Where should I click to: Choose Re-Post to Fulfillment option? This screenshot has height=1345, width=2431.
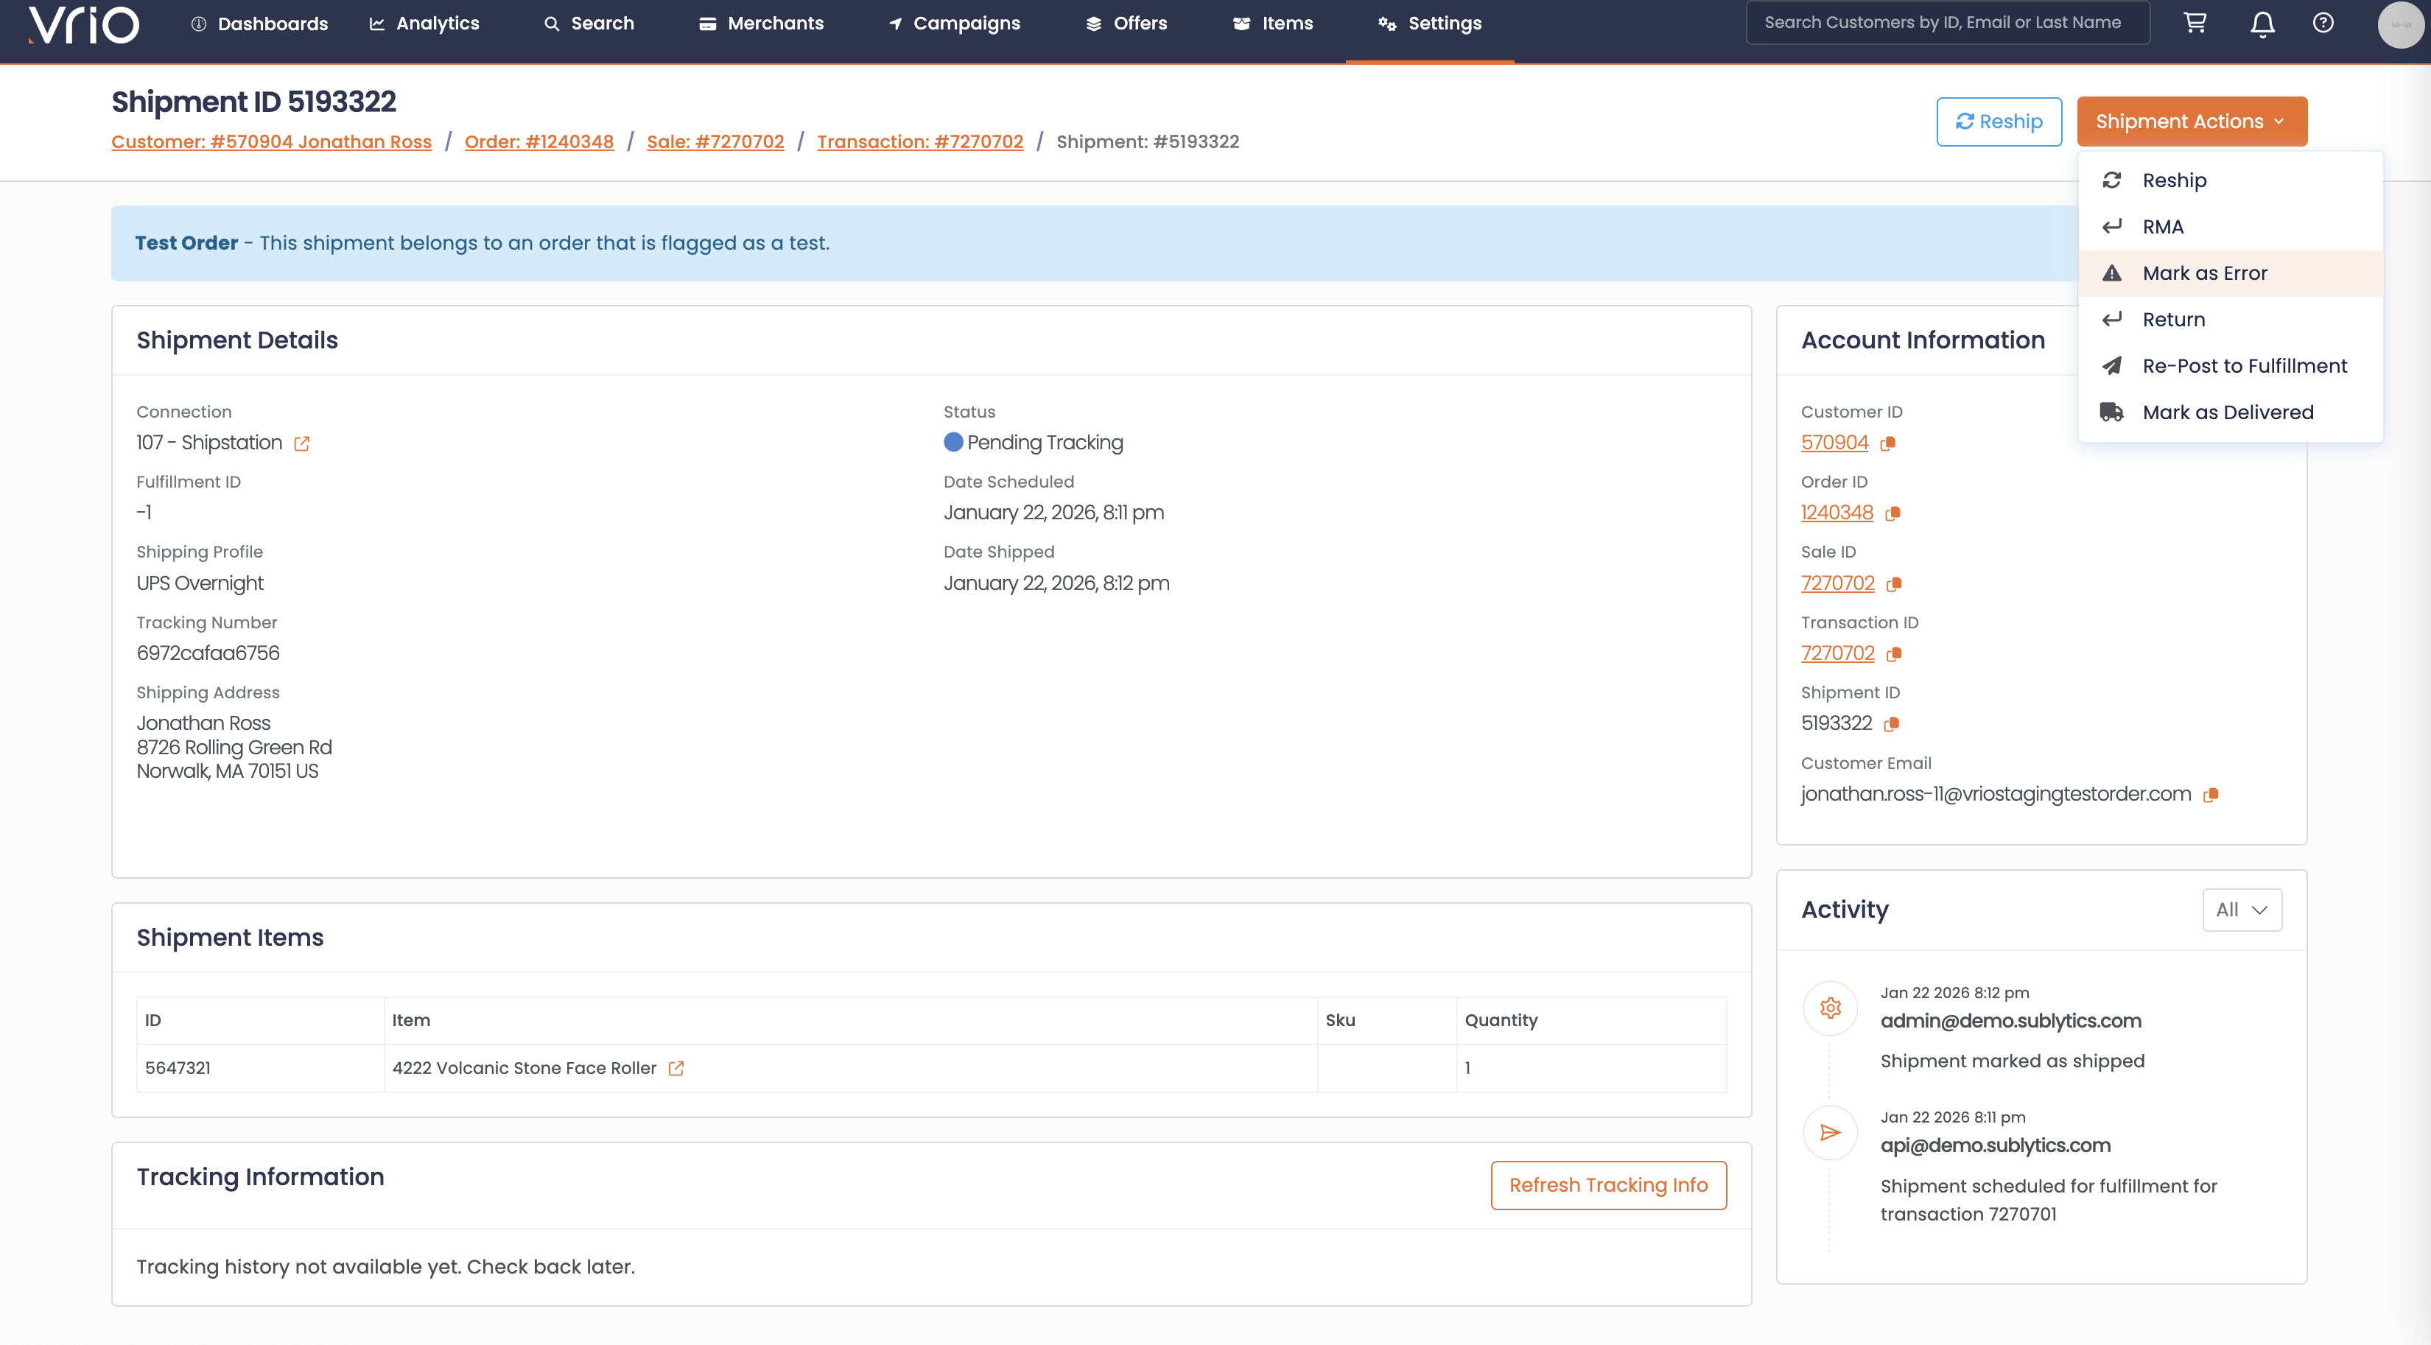[2244, 366]
